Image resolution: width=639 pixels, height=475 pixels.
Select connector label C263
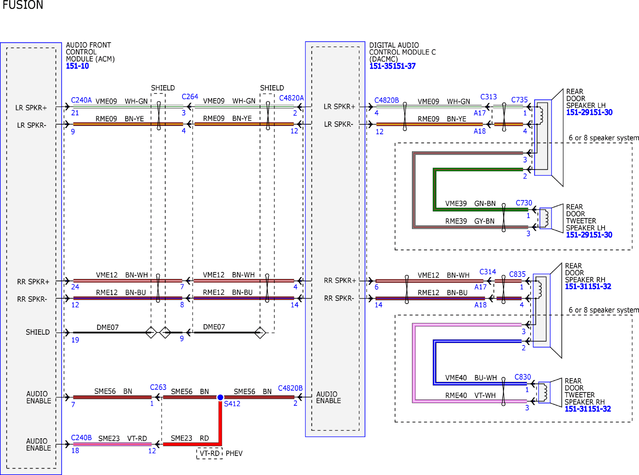[x=158, y=387]
